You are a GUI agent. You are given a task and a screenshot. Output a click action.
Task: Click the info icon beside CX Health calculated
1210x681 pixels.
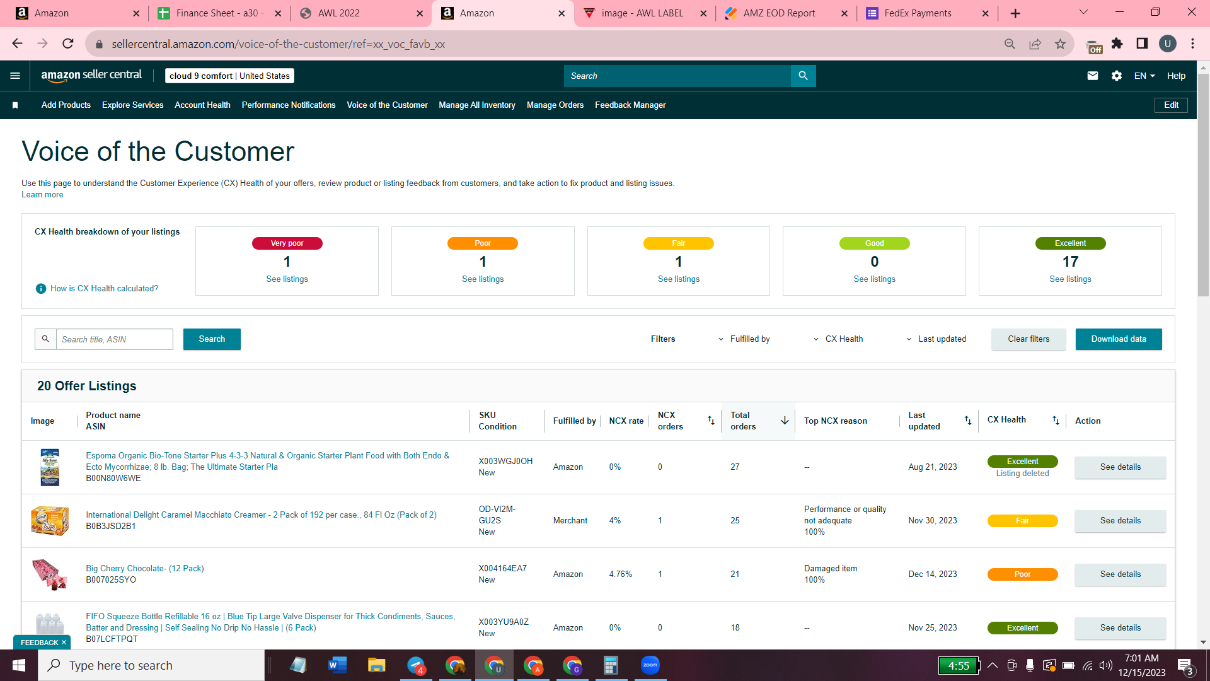(x=41, y=288)
